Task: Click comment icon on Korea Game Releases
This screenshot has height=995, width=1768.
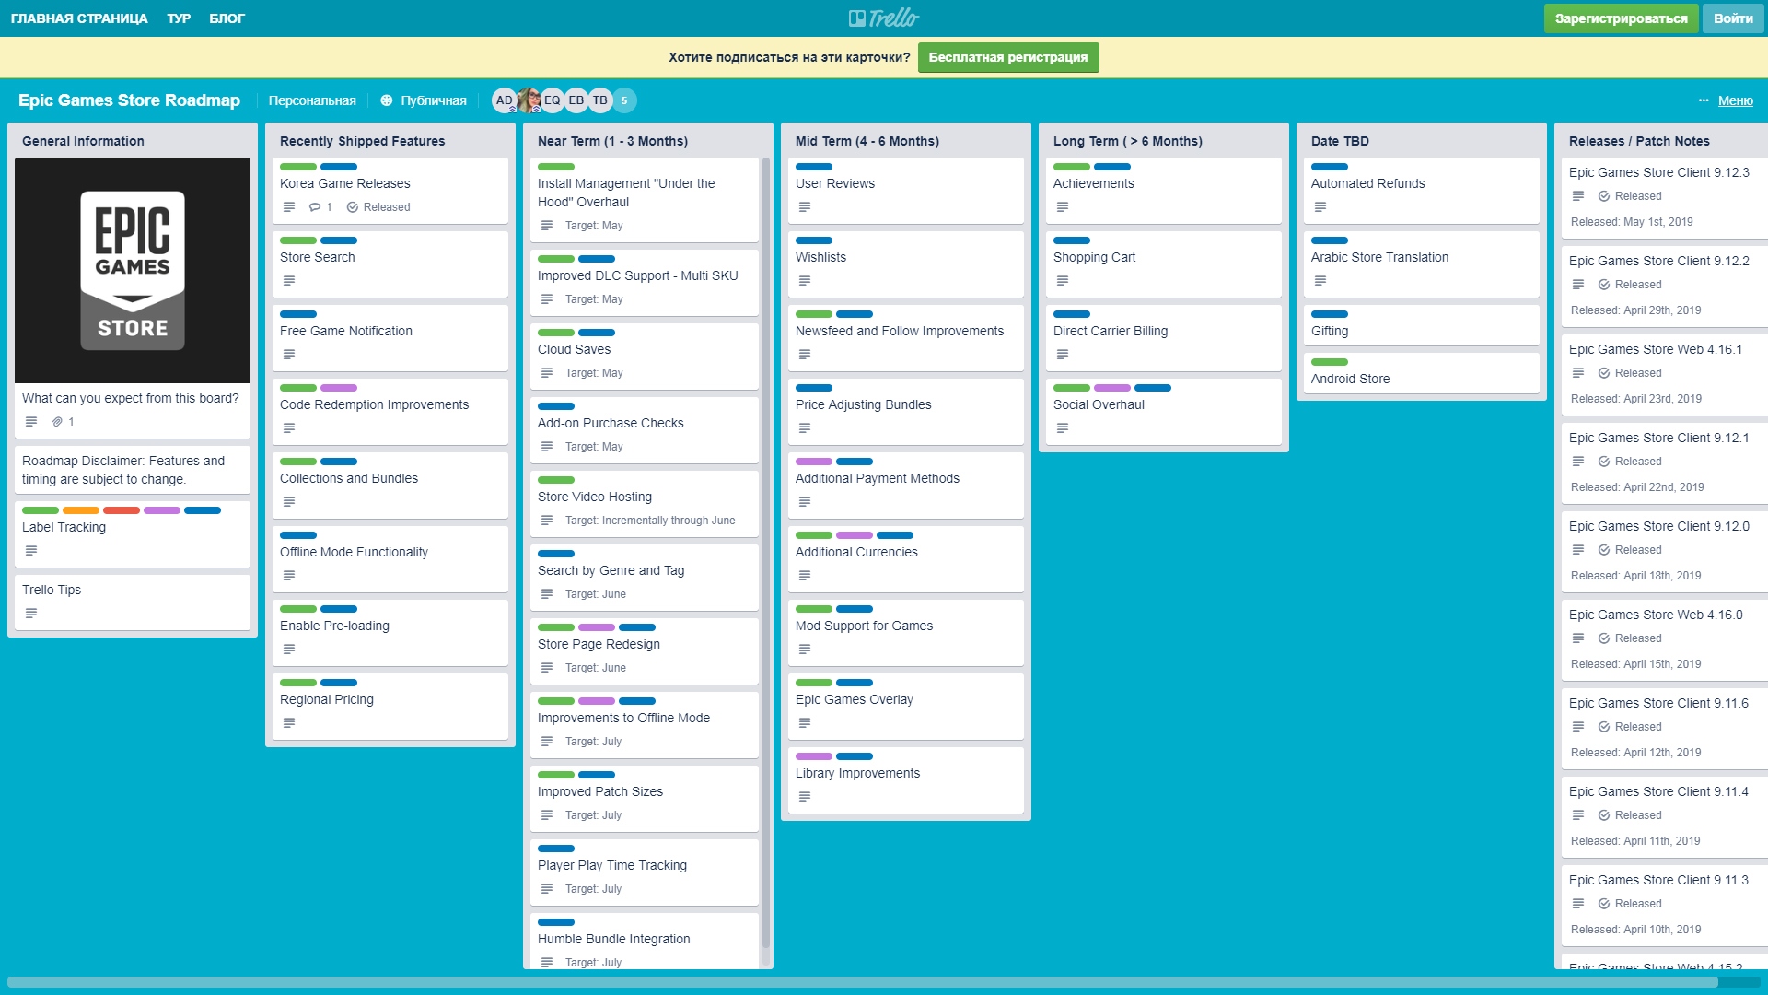Action: 315,207
